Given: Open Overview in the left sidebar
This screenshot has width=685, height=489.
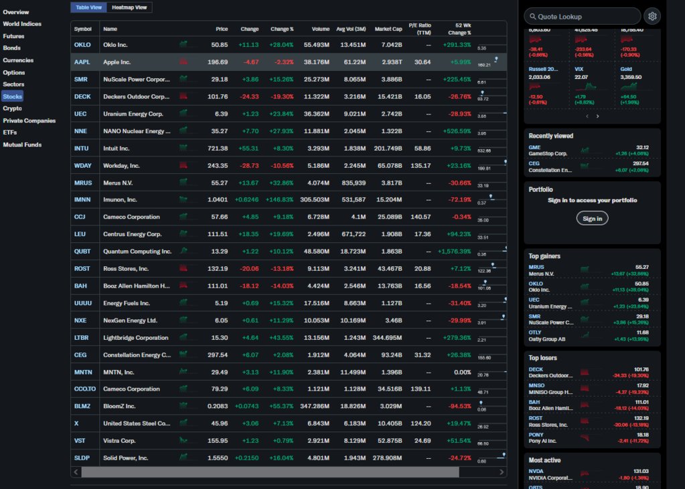Looking at the screenshot, I should click(x=15, y=12).
